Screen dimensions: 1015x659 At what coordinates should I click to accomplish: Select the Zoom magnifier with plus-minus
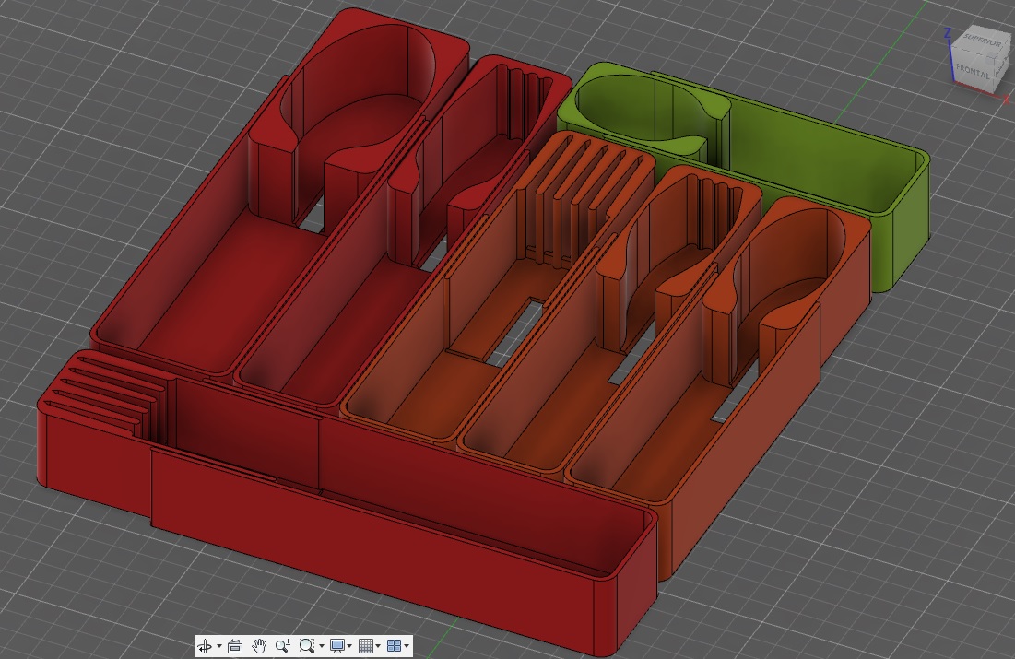pos(283,646)
